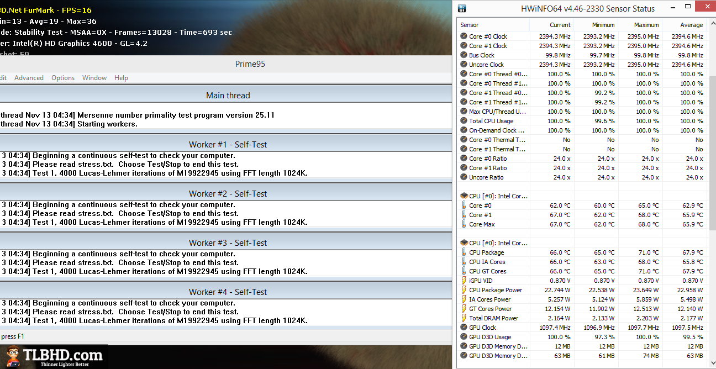Click the Worker #1 - Self-Test title bar
Image resolution: width=716 pixels, height=369 pixels.
coord(226,144)
